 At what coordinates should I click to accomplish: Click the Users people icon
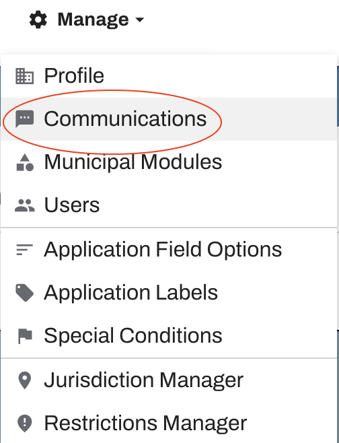tap(25, 205)
